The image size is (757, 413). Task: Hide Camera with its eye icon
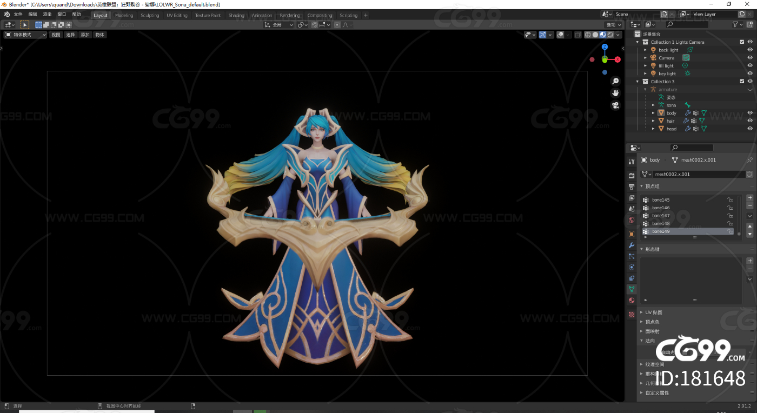750,57
